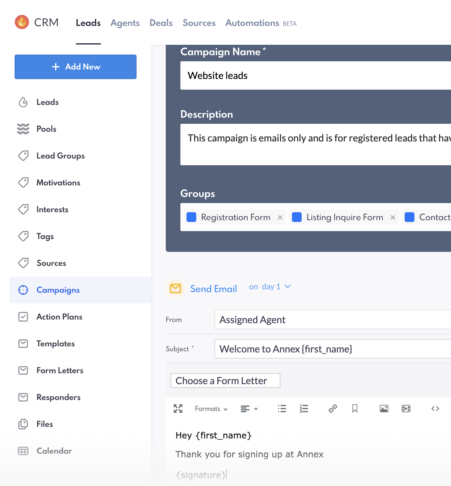Click the blue Registration Form color square
Image resolution: width=451 pixels, height=486 pixels.
[191, 217]
